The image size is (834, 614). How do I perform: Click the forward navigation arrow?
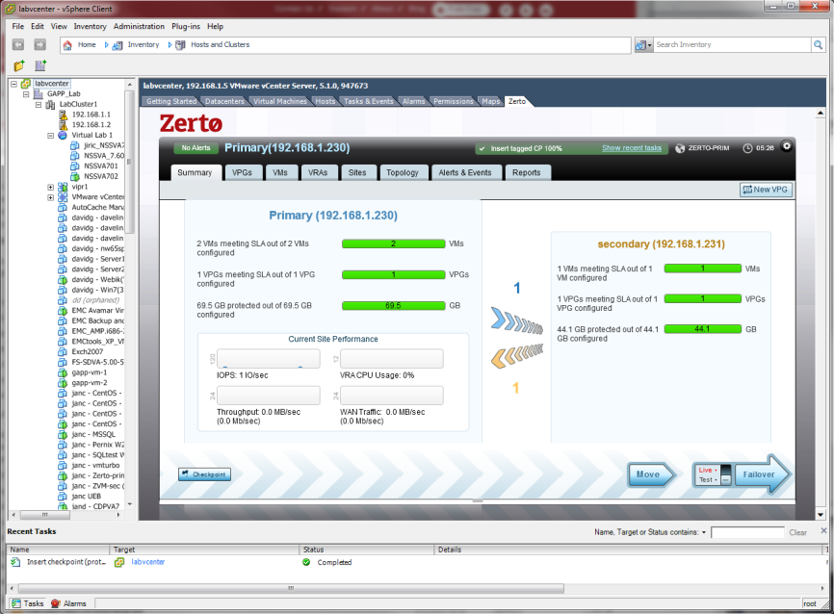39,44
